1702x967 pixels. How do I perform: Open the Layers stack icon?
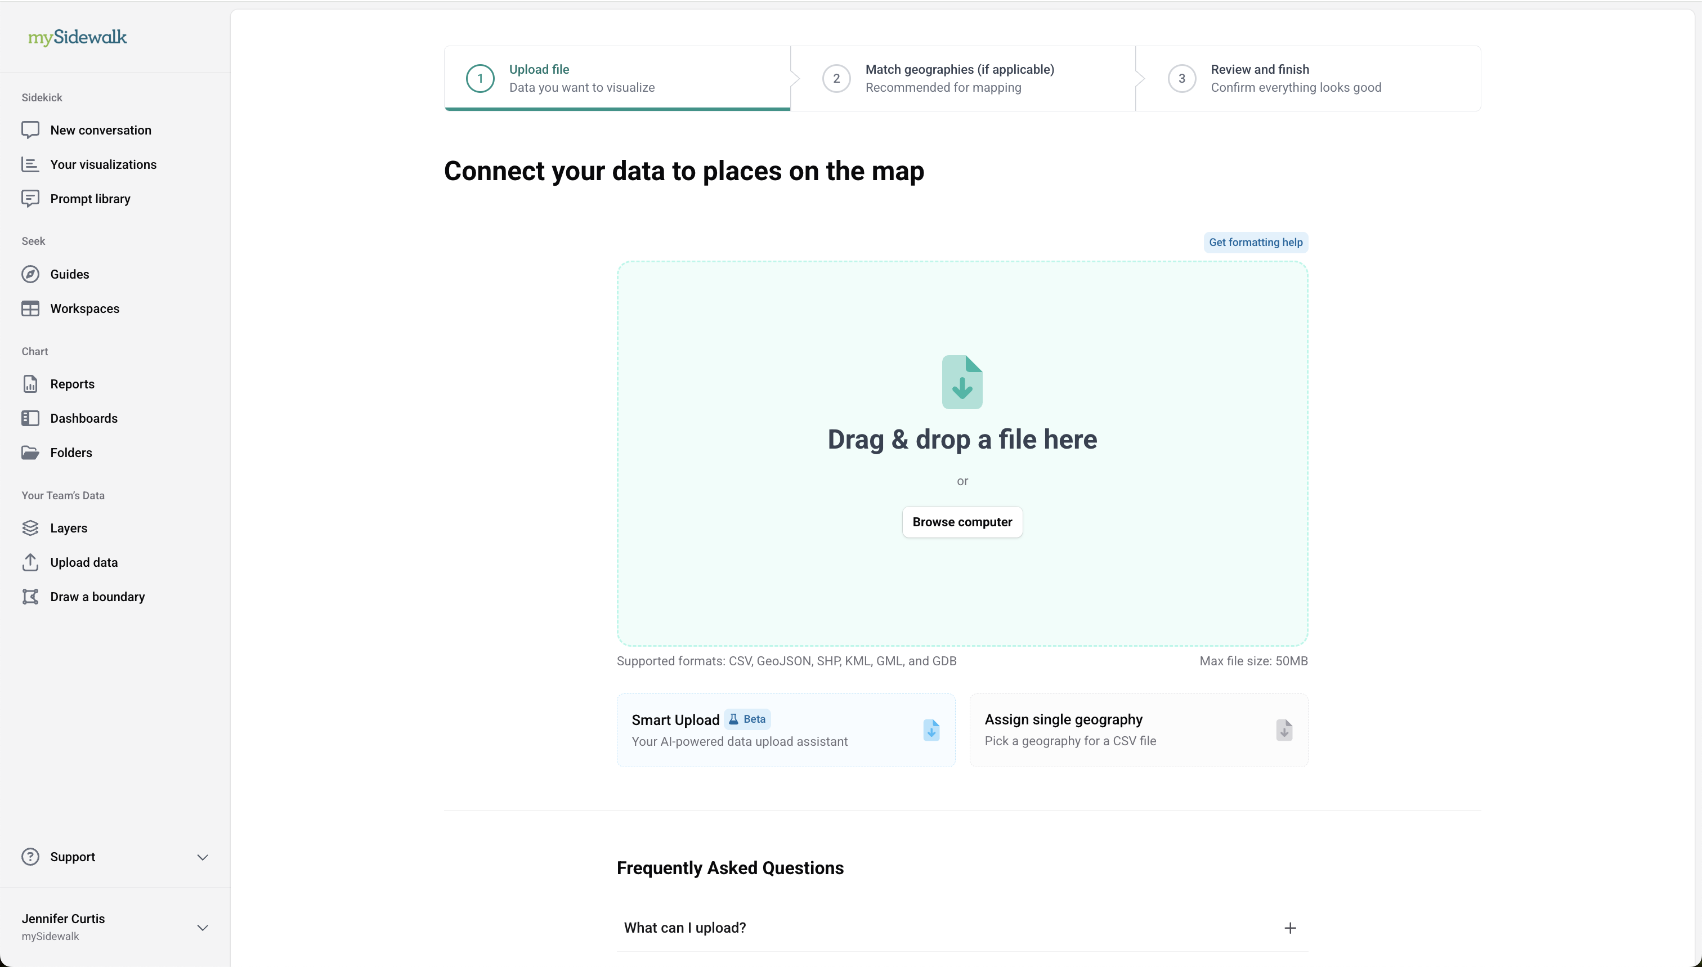click(30, 528)
